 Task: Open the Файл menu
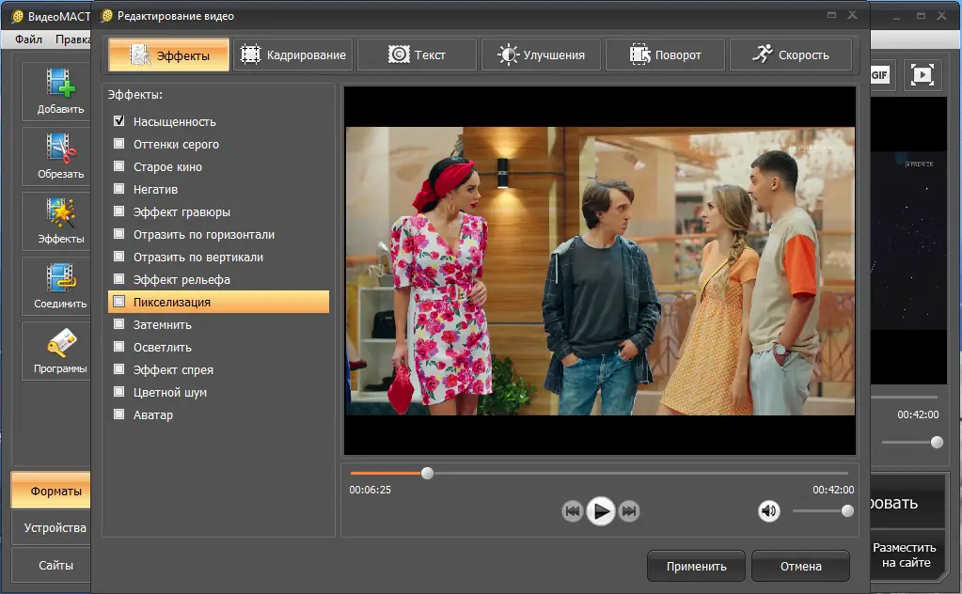28,39
